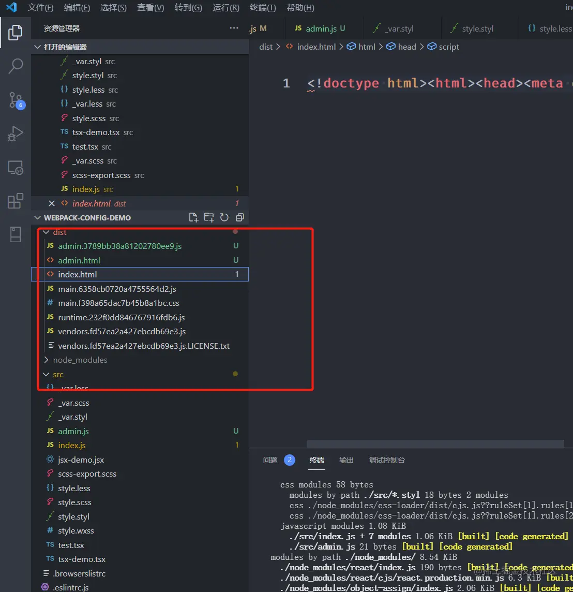The image size is (573, 592).
Task: Select the 终端 panel tab
Action: [x=316, y=460]
